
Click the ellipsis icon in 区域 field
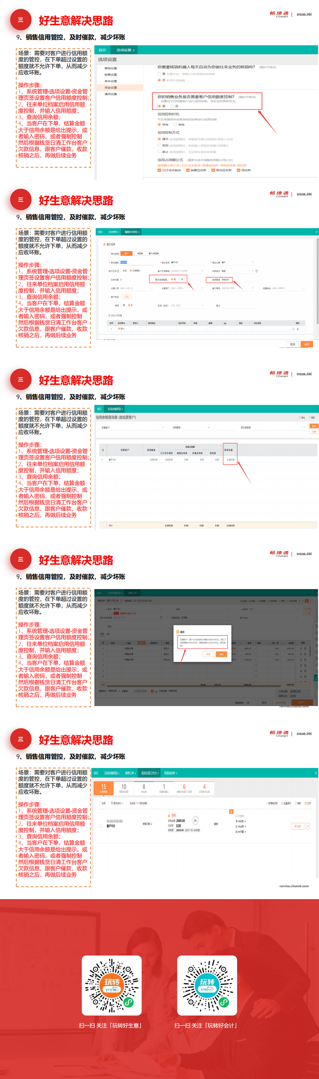202,305
